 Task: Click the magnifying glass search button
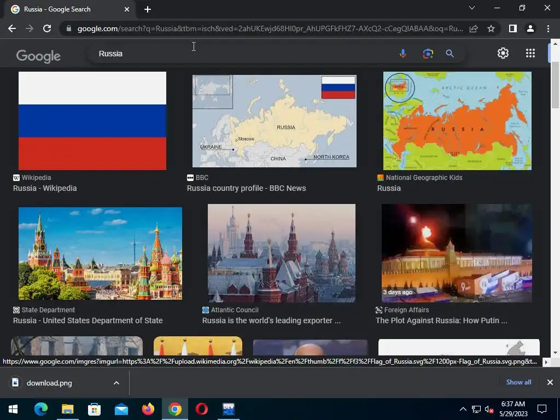click(450, 54)
